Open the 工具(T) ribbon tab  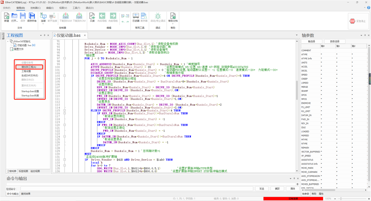click(x=77, y=8)
